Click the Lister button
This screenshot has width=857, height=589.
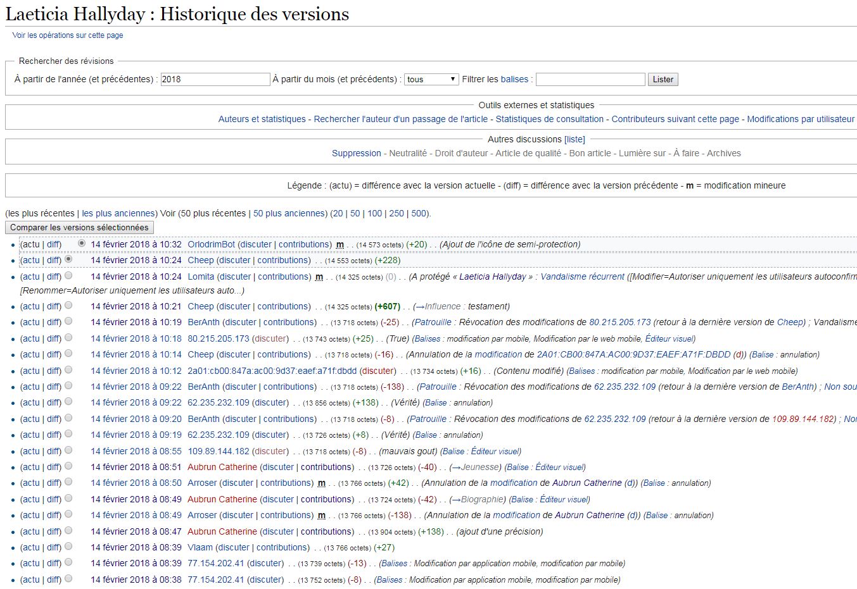click(x=663, y=79)
